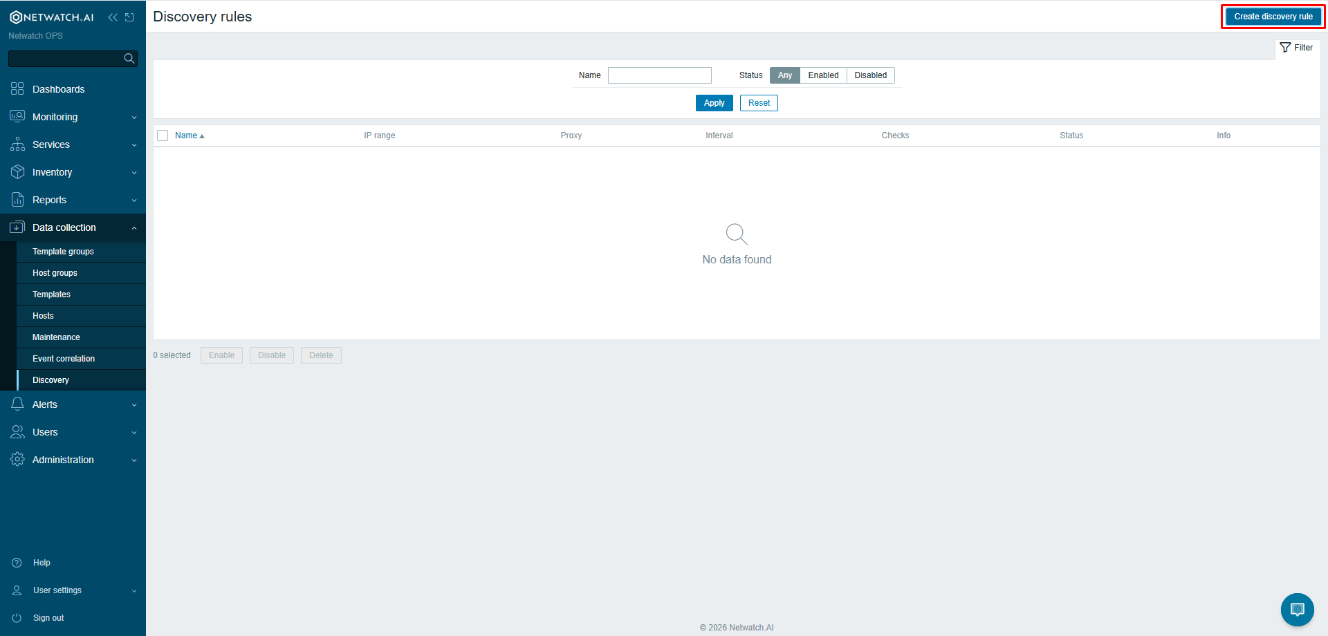1328x636 pixels.
Task: Click the Sign out label
Action: [48, 618]
